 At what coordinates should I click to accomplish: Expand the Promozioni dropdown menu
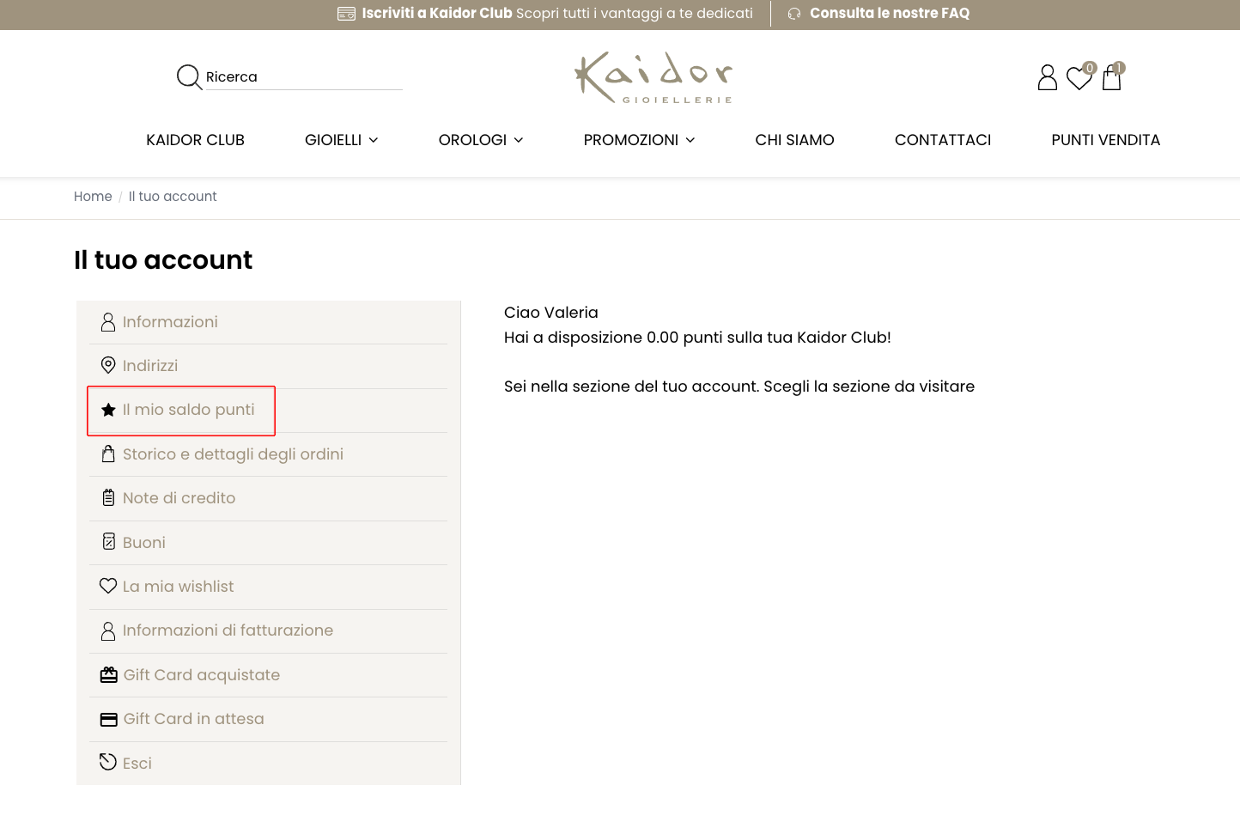click(639, 140)
